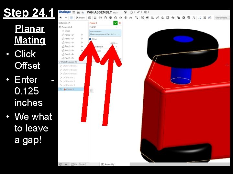Open the rotate about X dropdown
Image resolution: width=233 pixels, height=174 pixels.
coord(116,47)
